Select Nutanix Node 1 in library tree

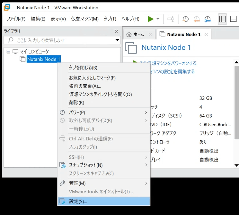[44, 59]
